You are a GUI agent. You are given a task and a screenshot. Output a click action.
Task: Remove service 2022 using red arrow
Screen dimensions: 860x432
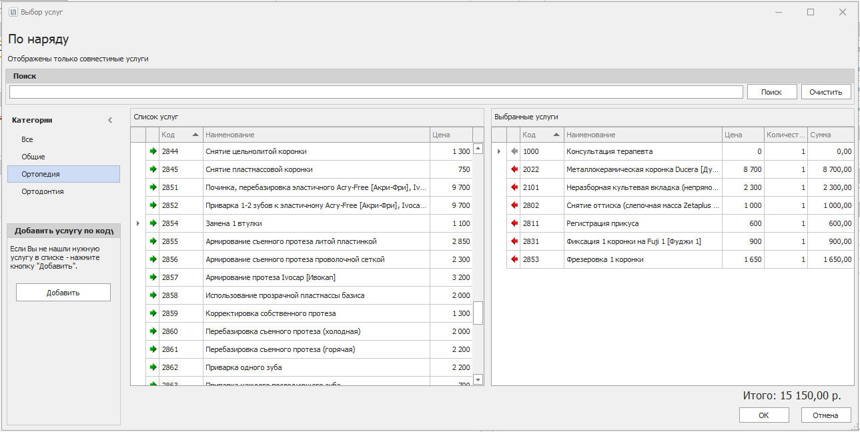click(x=514, y=169)
